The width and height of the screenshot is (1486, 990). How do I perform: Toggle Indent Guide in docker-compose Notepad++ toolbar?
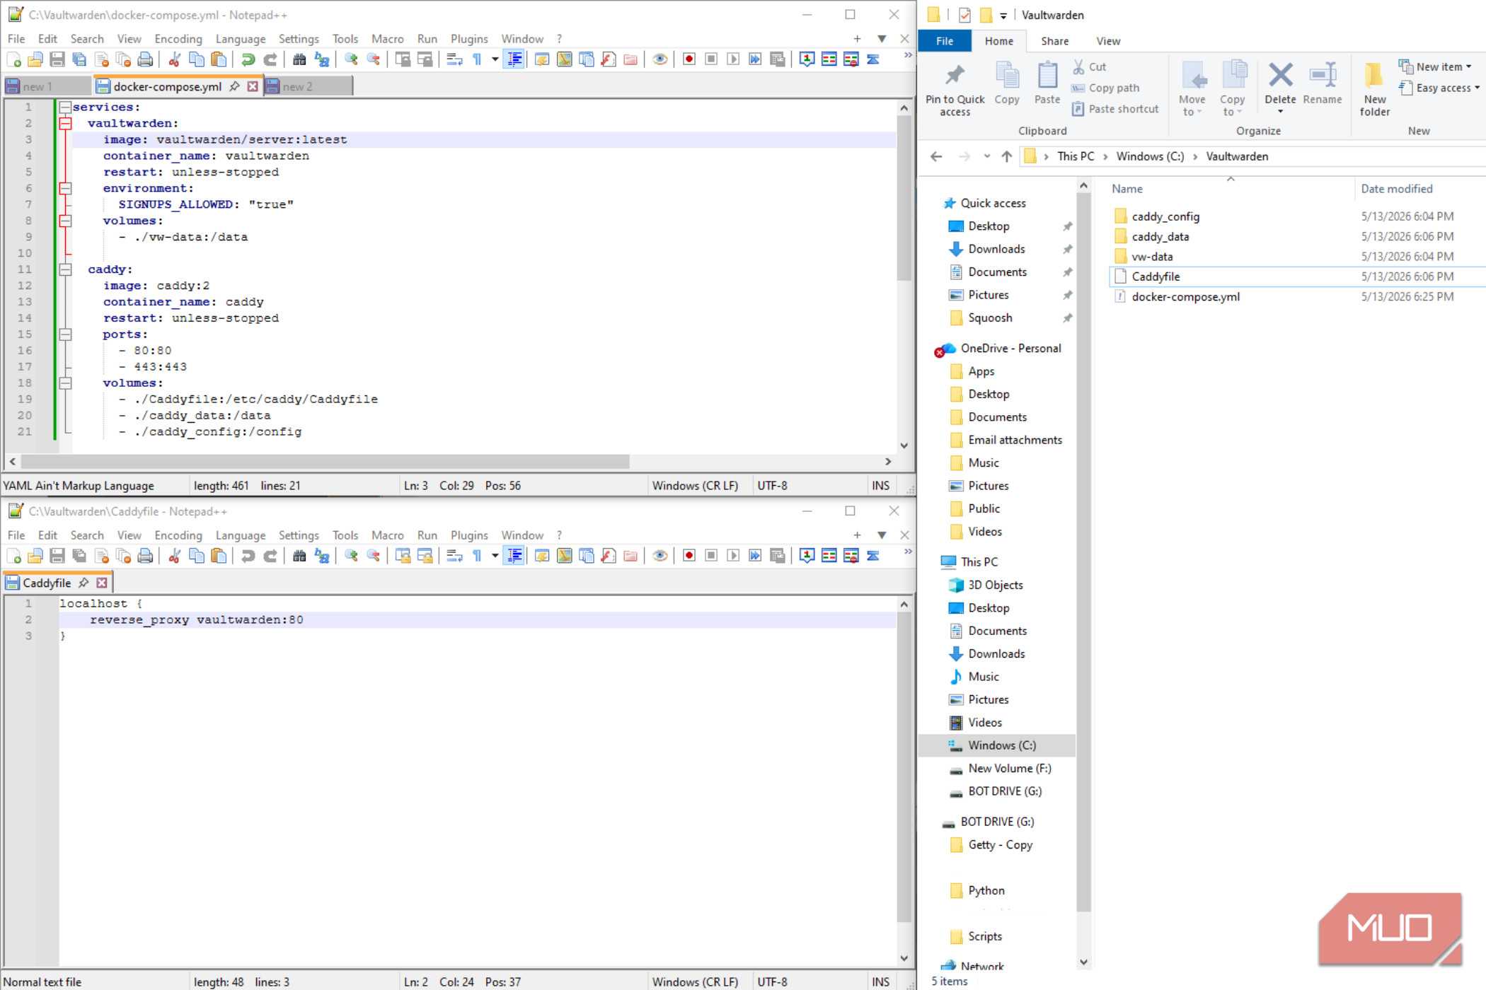click(514, 59)
